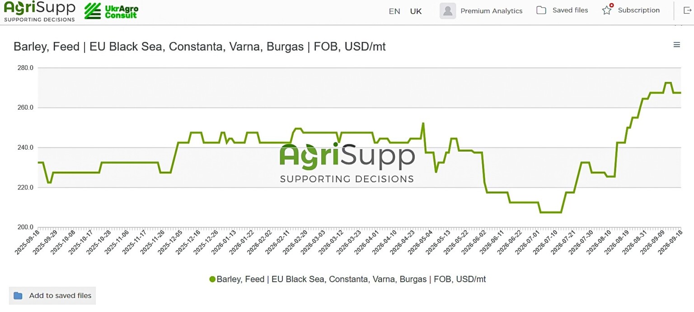Click the blue folder icon beside Add to saved files
This screenshot has height=312, width=694.
click(18, 296)
